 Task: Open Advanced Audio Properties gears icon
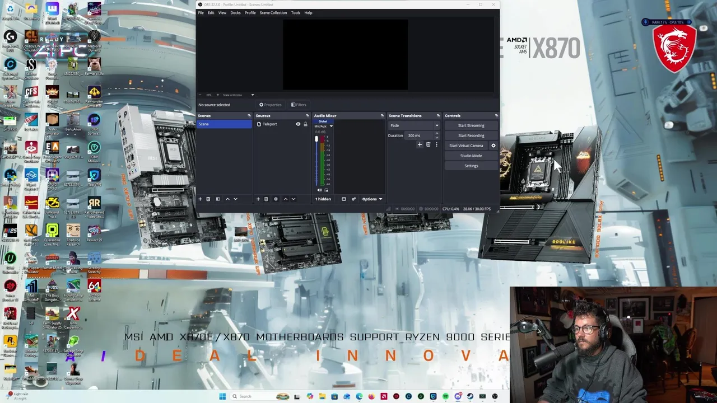pyautogui.click(x=353, y=199)
